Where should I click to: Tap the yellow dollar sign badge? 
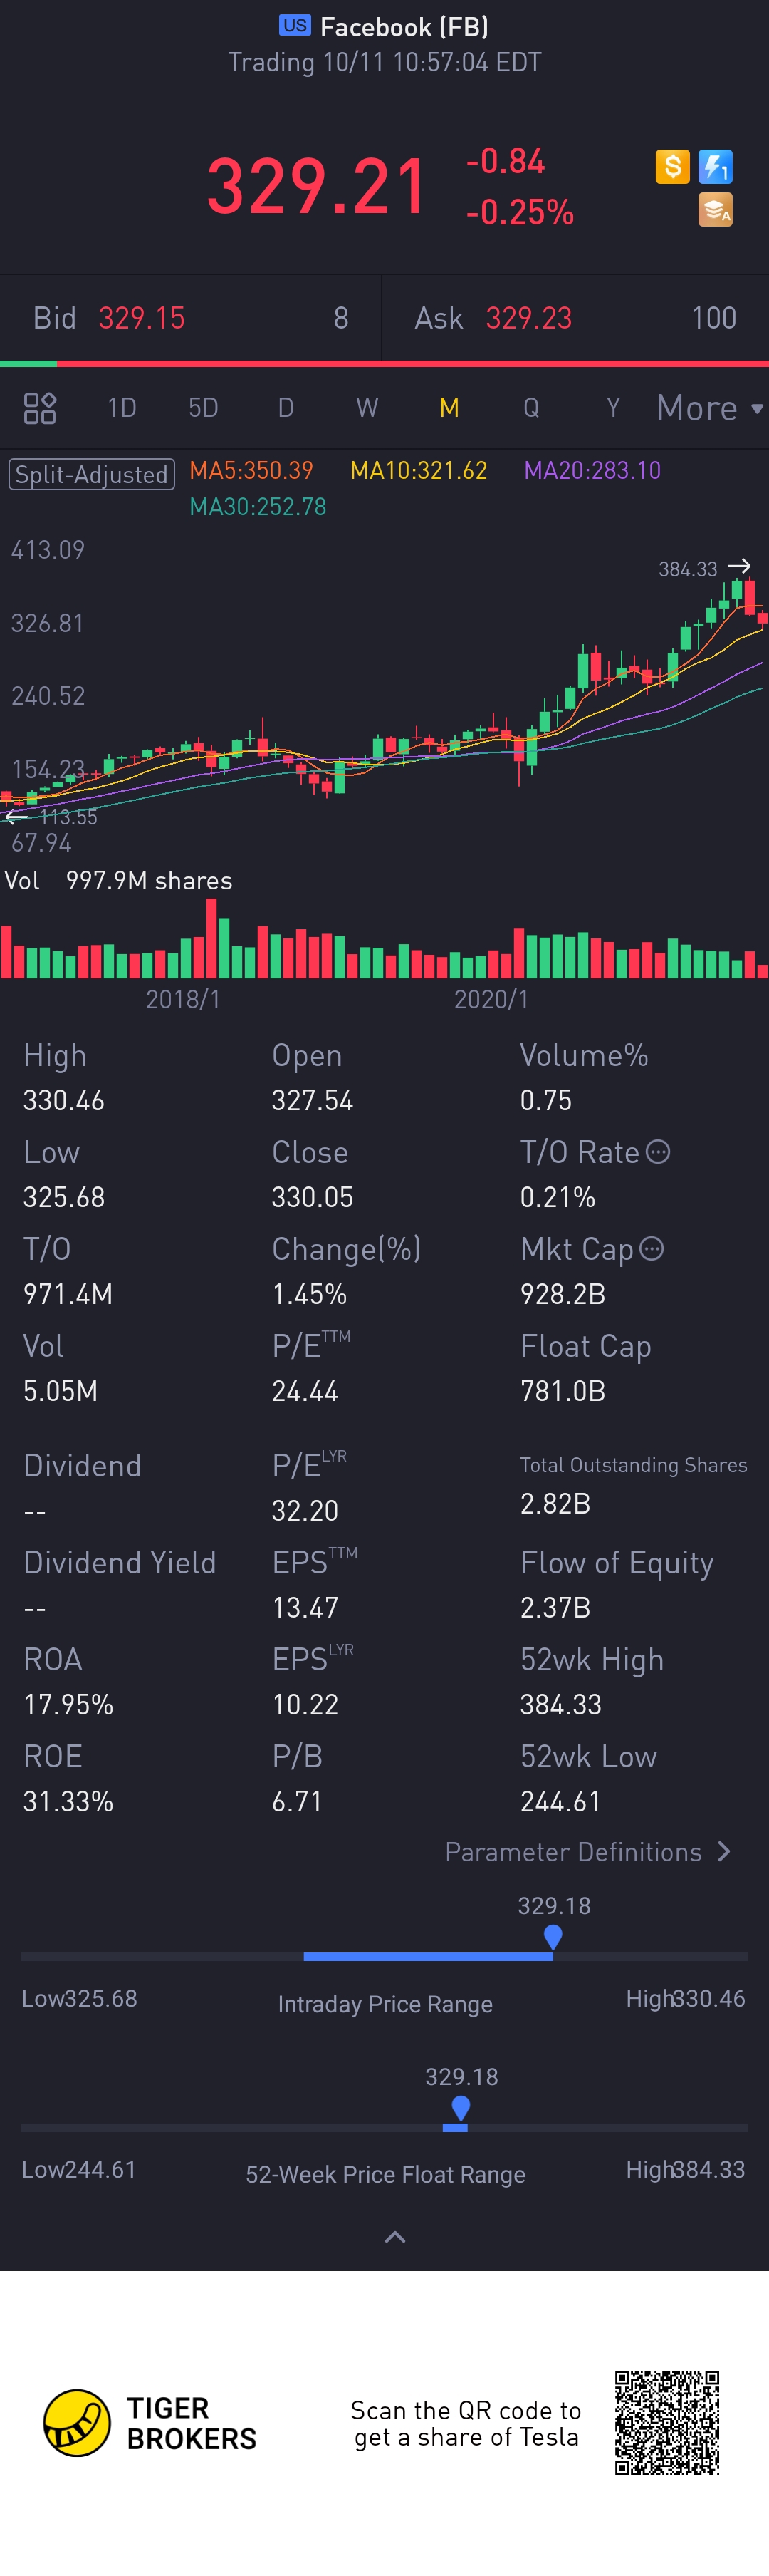coord(672,166)
